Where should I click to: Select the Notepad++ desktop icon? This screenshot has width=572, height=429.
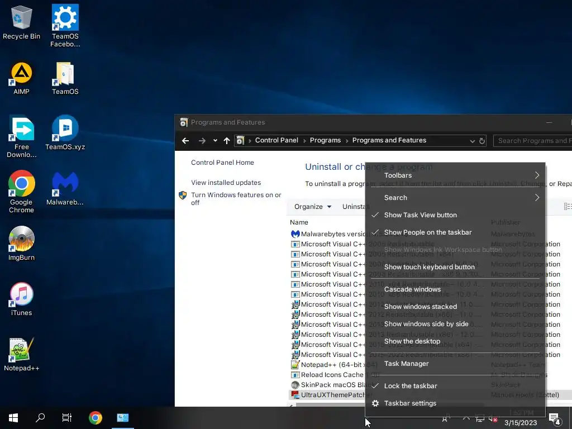point(21,355)
